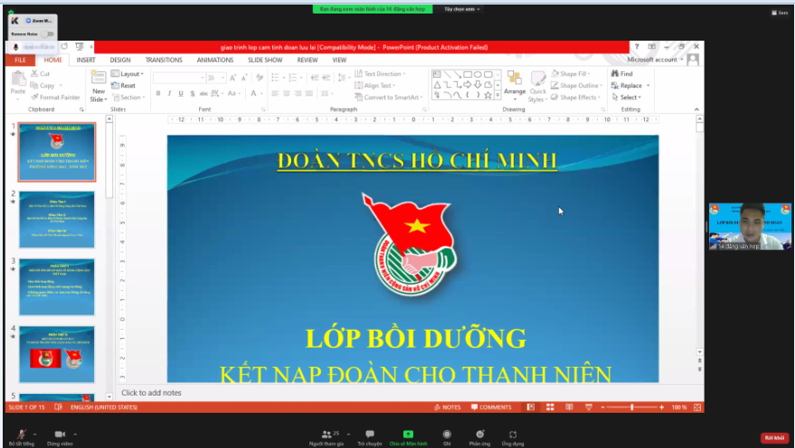Open Zoom participants panel
Screen dimensions: 795x448
click(327, 437)
